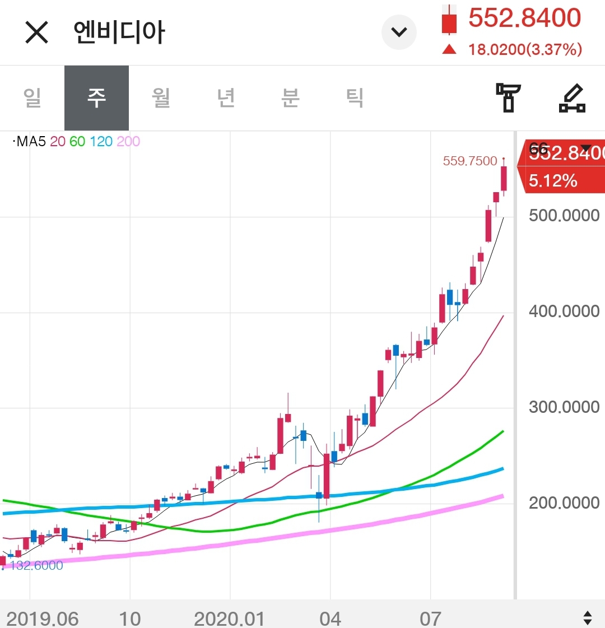Click the current price 552.8400 in header
The image size is (605, 628).
pyautogui.click(x=524, y=18)
